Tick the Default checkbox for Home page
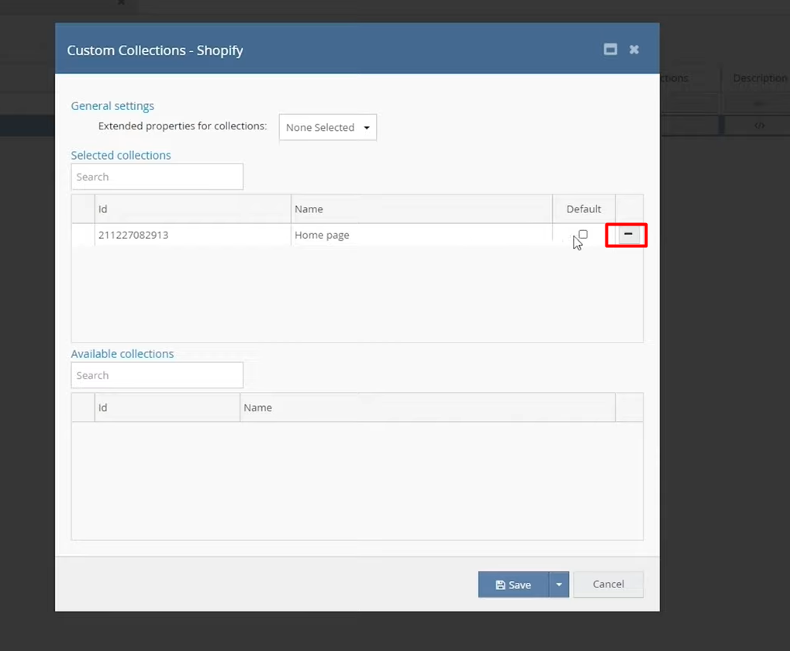 [x=583, y=234]
